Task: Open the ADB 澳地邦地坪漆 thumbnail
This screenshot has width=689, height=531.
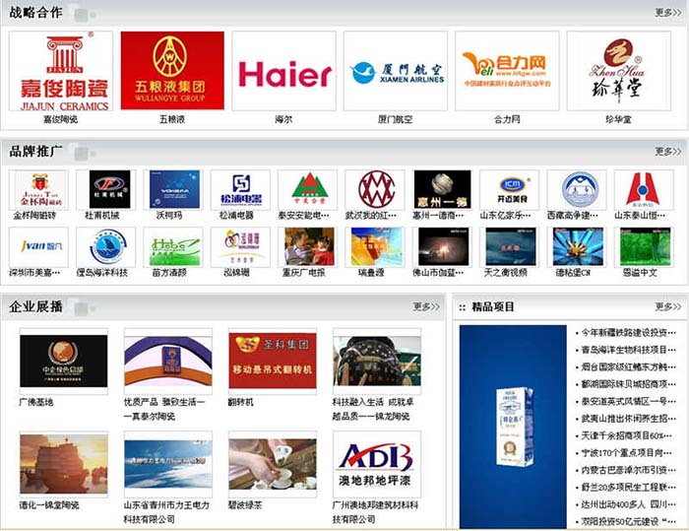Action: click(x=377, y=463)
